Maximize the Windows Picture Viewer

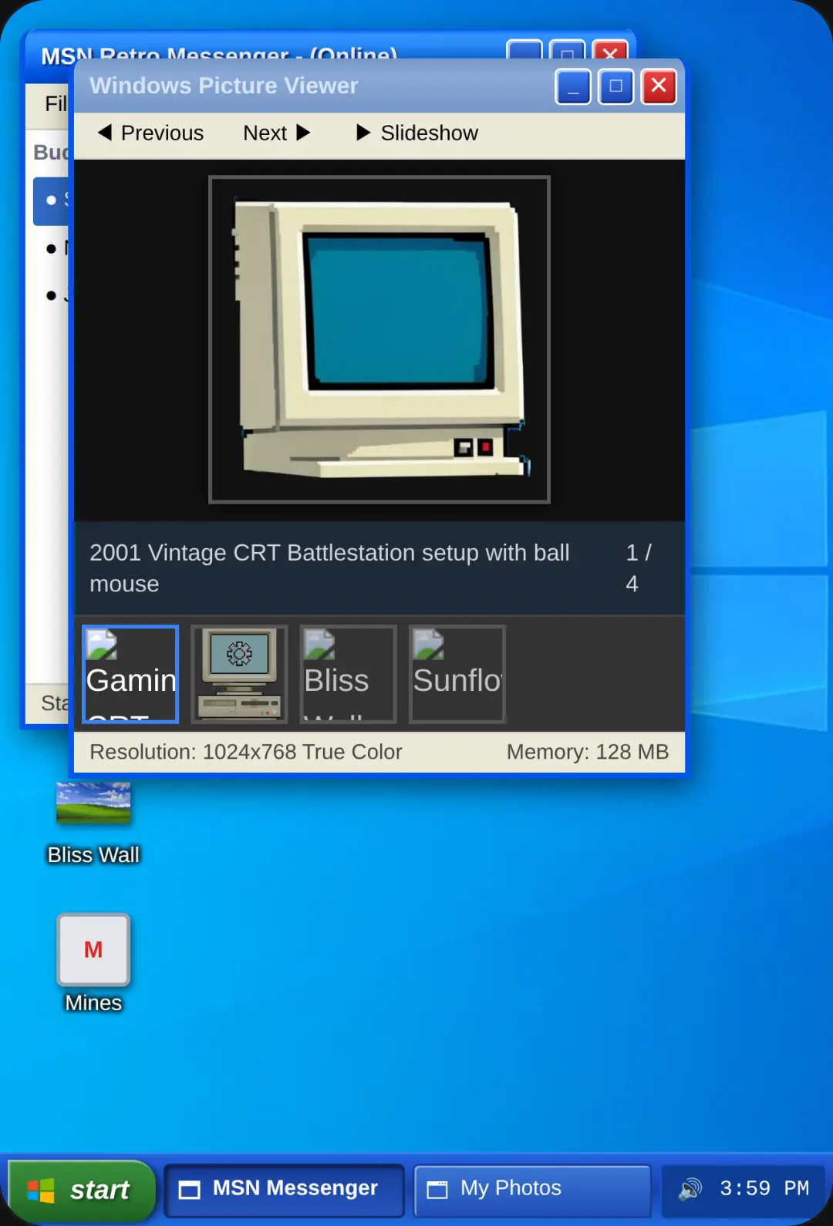coord(615,86)
